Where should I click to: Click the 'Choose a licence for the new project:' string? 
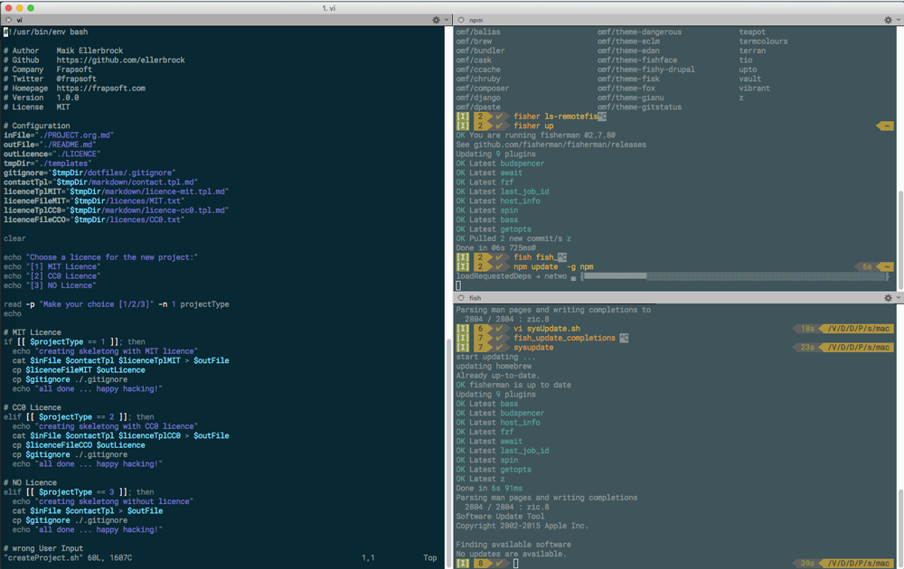coord(114,257)
